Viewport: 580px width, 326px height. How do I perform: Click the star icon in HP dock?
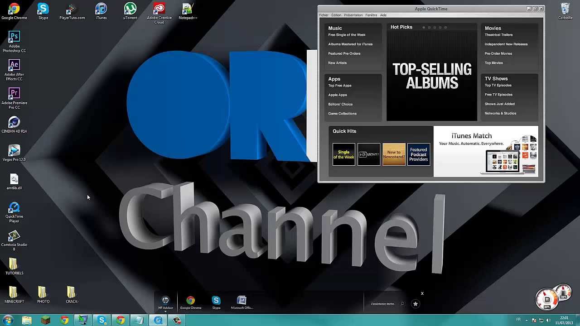click(415, 304)
